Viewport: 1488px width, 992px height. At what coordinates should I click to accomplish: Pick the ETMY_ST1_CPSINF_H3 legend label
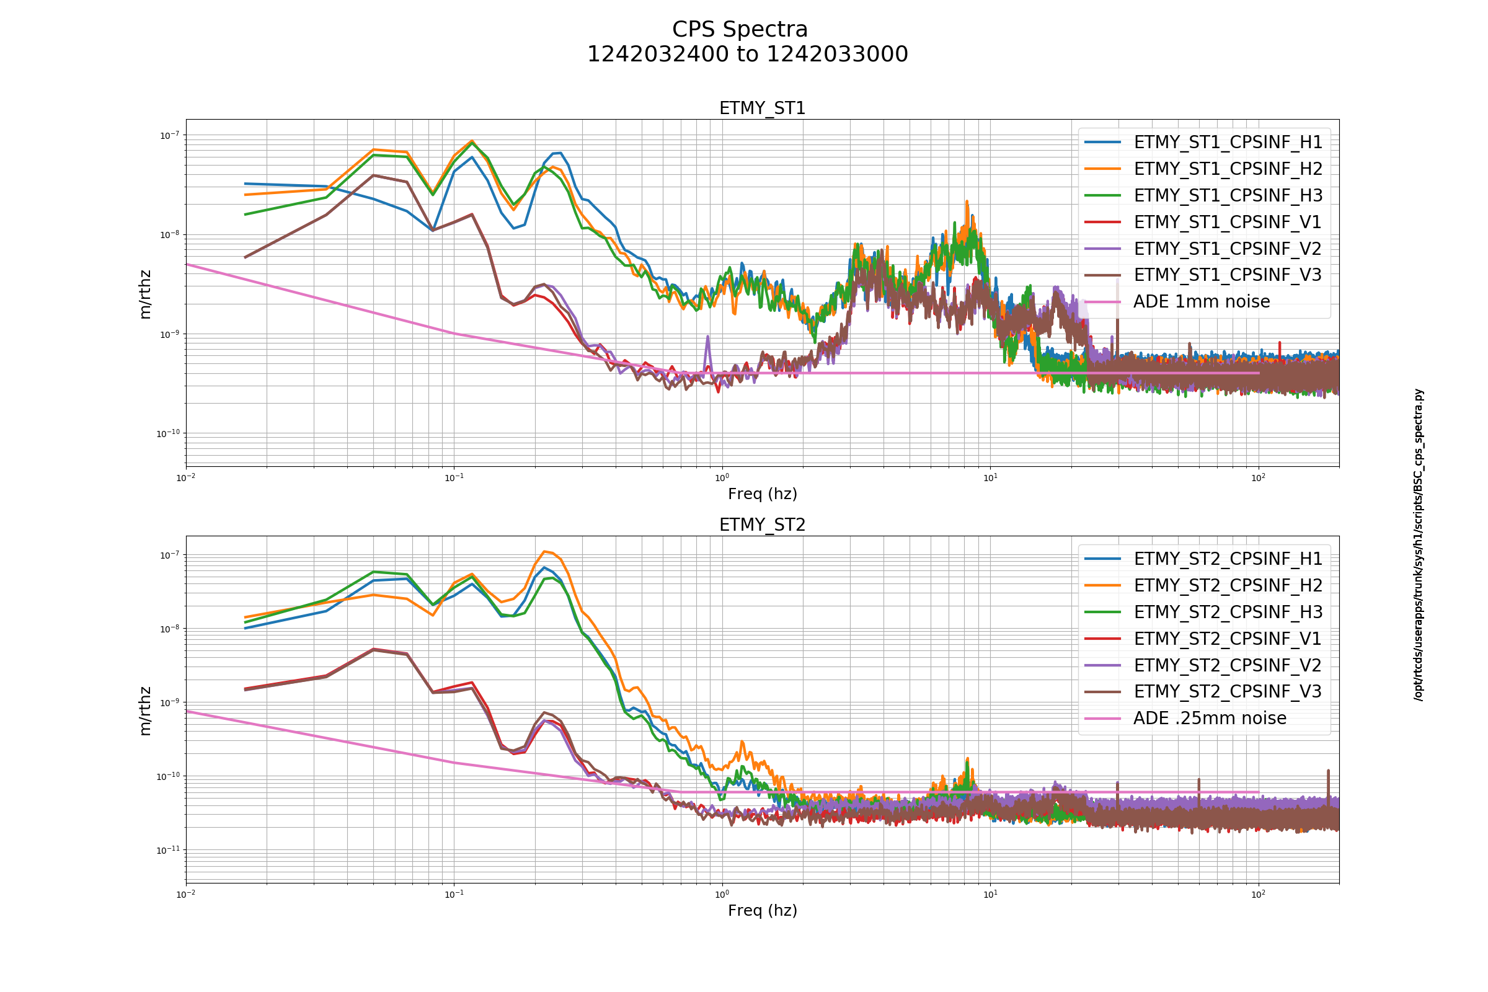coord(1228,195)
